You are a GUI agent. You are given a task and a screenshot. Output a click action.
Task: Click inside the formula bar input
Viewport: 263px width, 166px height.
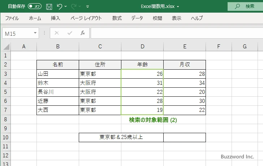tap(177, 33)
